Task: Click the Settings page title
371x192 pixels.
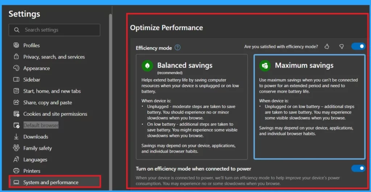Action: click(x=24, y=14)
